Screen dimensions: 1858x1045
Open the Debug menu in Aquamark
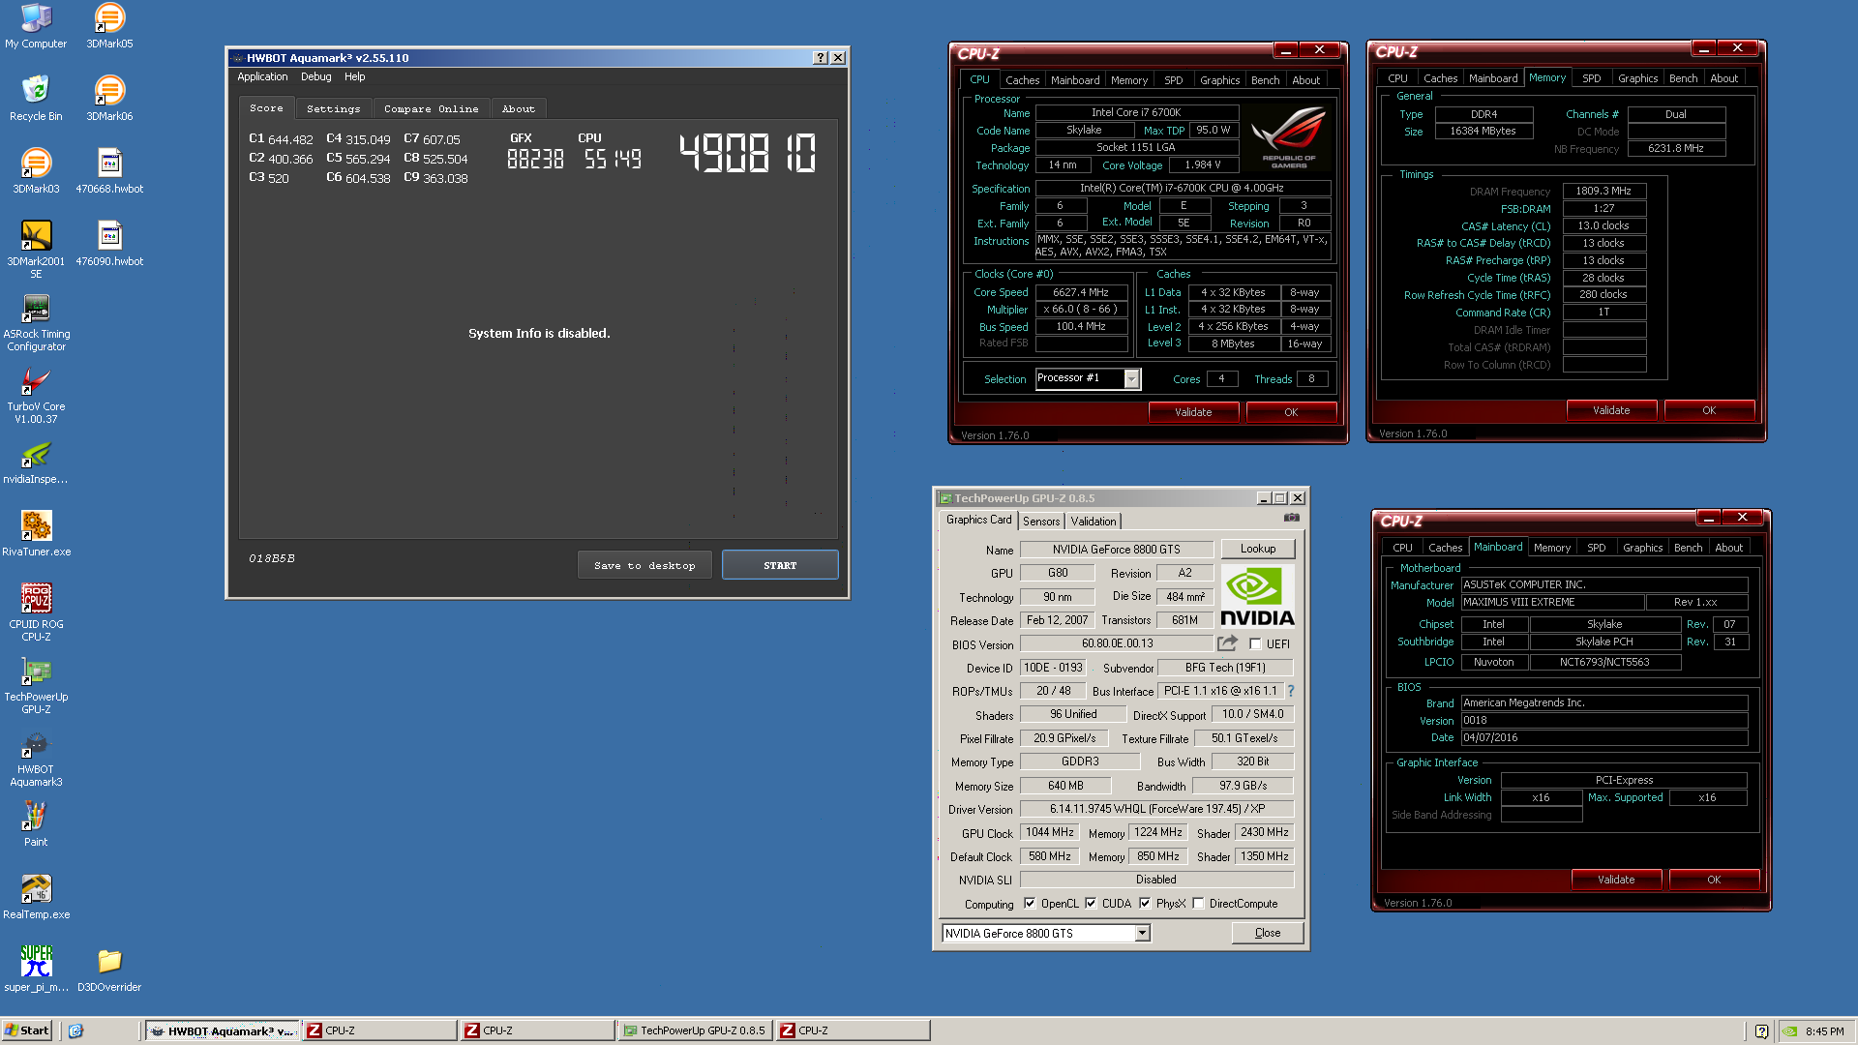click(315, 77)
